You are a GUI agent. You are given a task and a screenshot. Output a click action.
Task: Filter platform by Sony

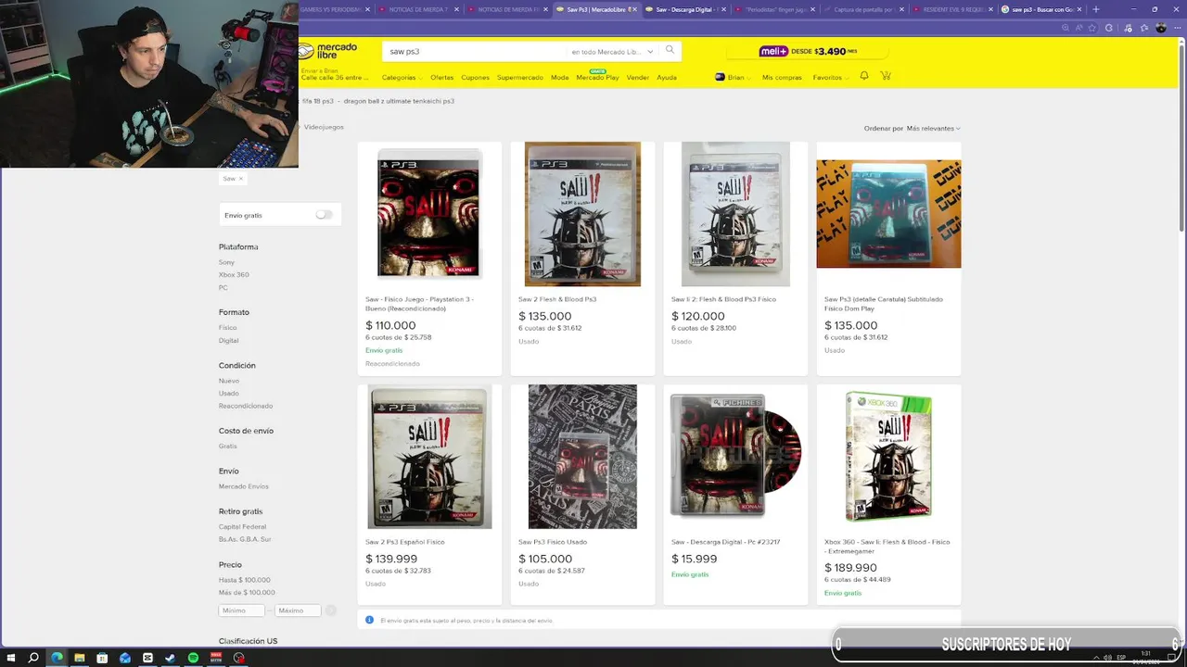[x=226, y=262]
